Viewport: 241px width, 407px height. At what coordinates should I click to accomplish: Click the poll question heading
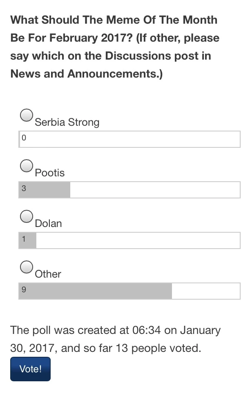pos(114,47)
